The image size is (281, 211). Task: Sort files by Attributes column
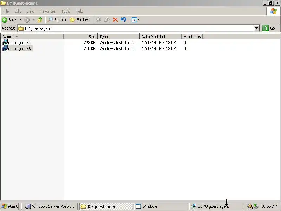(192, 37)
